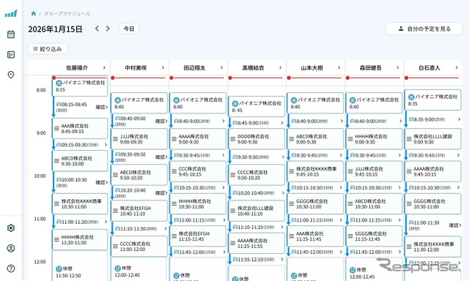Open the map pin location icon
This screenshot has width=469, height=281.
[x=11, y=75]
